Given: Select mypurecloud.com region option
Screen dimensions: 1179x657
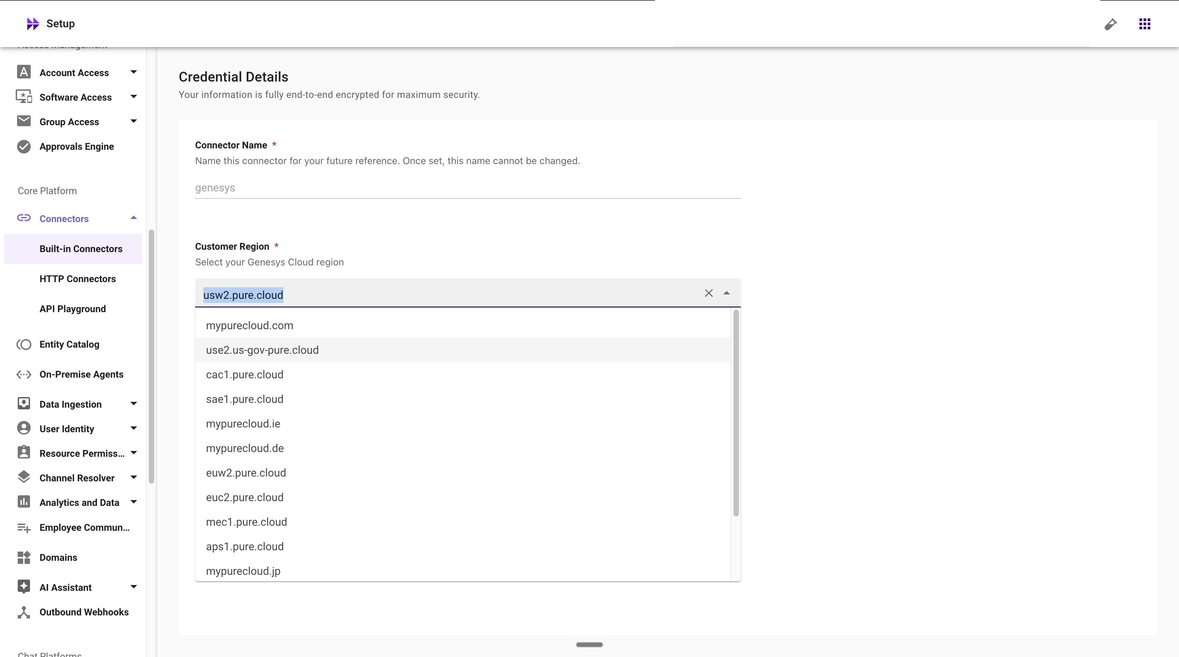Looking at the screenshot, I should click(x=463, y=325).
